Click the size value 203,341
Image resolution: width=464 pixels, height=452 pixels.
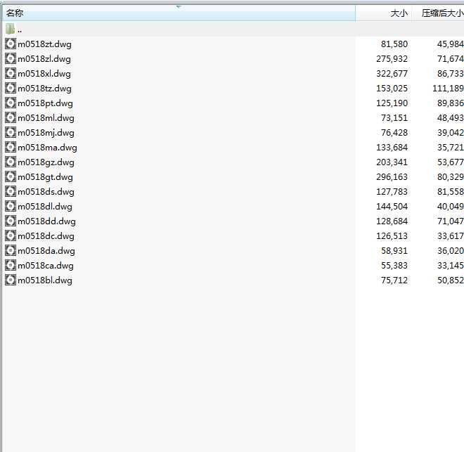pyautogui.click(x=392, y=162)
